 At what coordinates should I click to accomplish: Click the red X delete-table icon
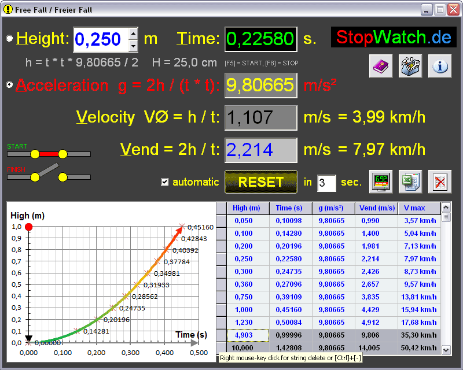440,182
